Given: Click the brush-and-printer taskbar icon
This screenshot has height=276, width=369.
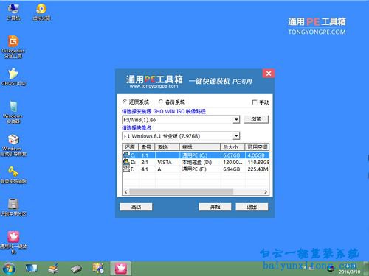Looking at the screenshot, I should tap(53, 269).
